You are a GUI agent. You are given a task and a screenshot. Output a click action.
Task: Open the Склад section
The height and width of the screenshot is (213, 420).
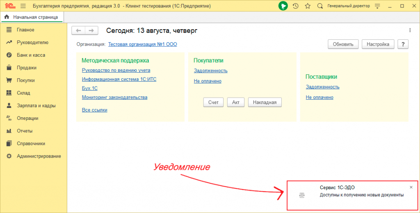tap(23, 93)
